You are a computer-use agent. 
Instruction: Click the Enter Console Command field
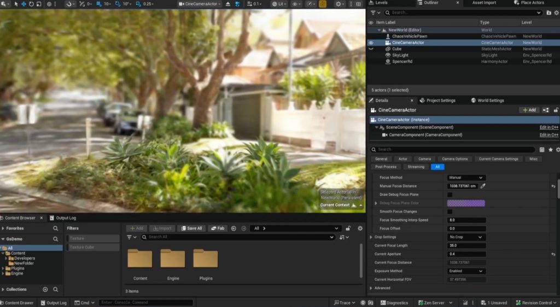click(x=145, y=303)
